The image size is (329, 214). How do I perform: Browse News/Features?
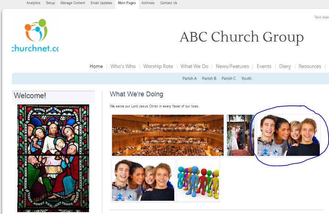pyautogui.click(x=232, y=66)
